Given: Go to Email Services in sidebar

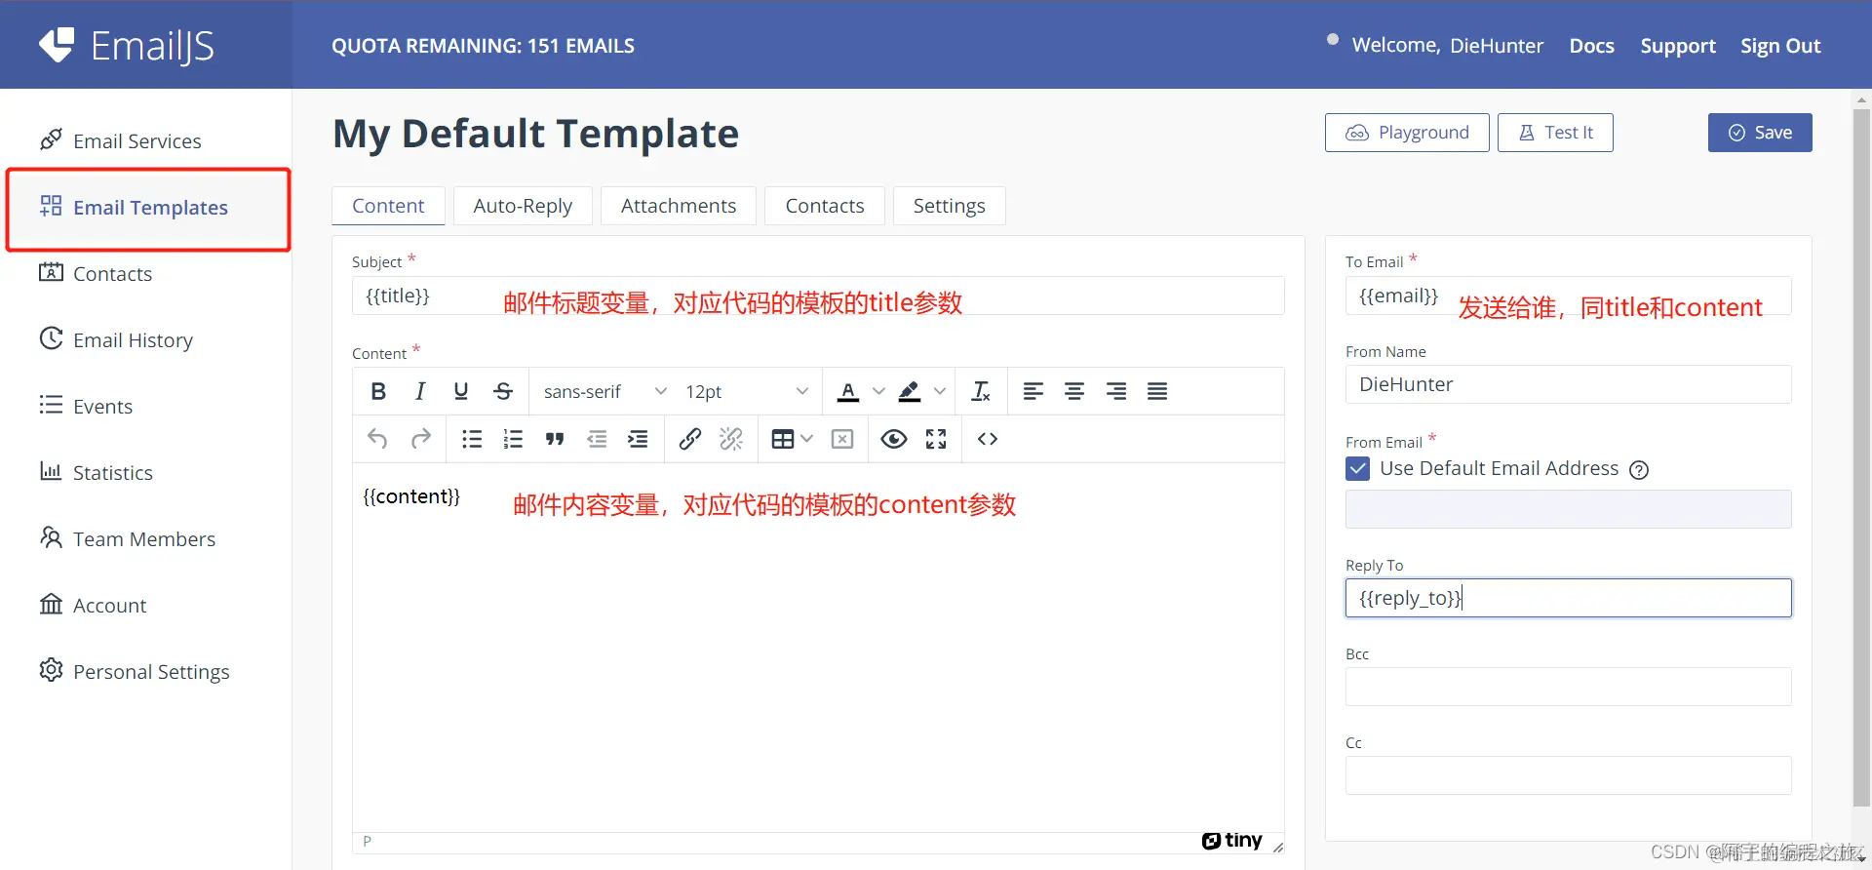Looking at the screenshot, I should (x=137, y=141).
